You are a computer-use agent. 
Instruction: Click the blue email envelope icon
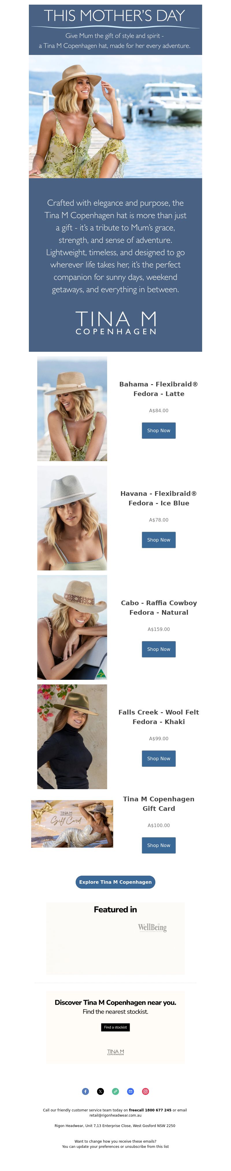coord(130,1091)
